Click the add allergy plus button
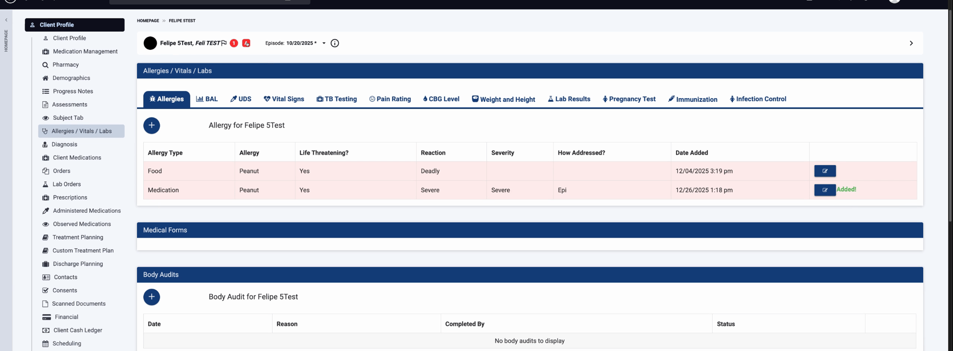 coord(152,126)
